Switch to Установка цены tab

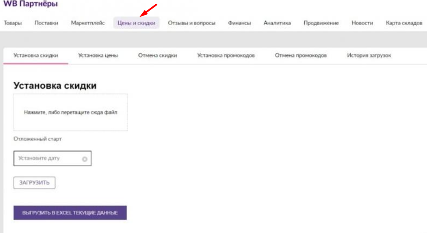98,55
